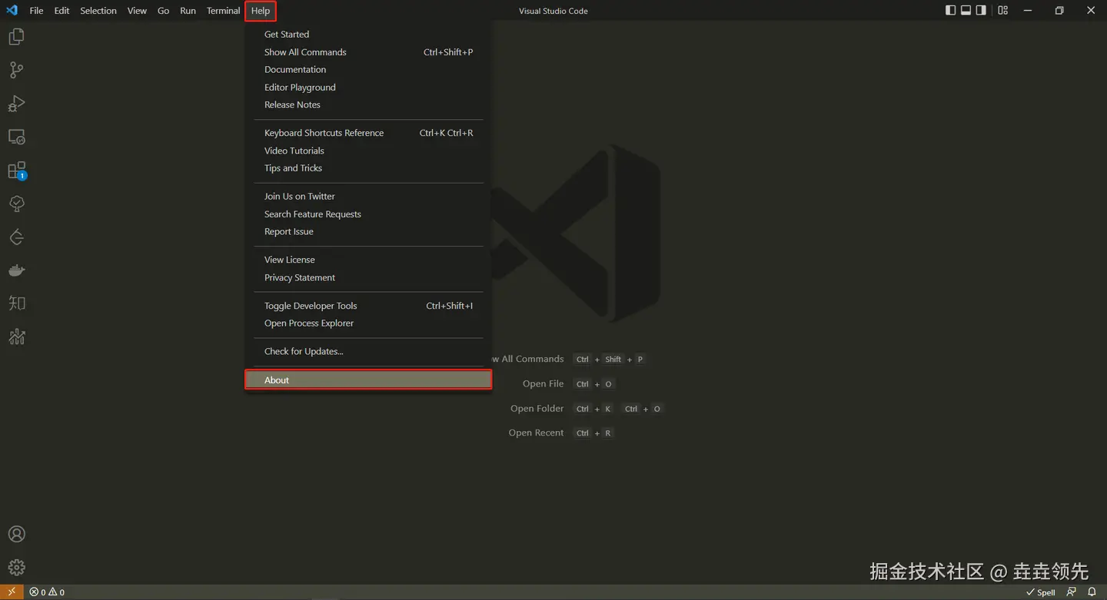Open the Edit menu
This screenshot has width=1107, height=600.
61,11
